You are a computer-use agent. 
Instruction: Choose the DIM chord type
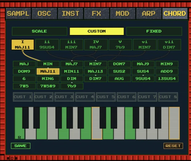coord(72,79)
